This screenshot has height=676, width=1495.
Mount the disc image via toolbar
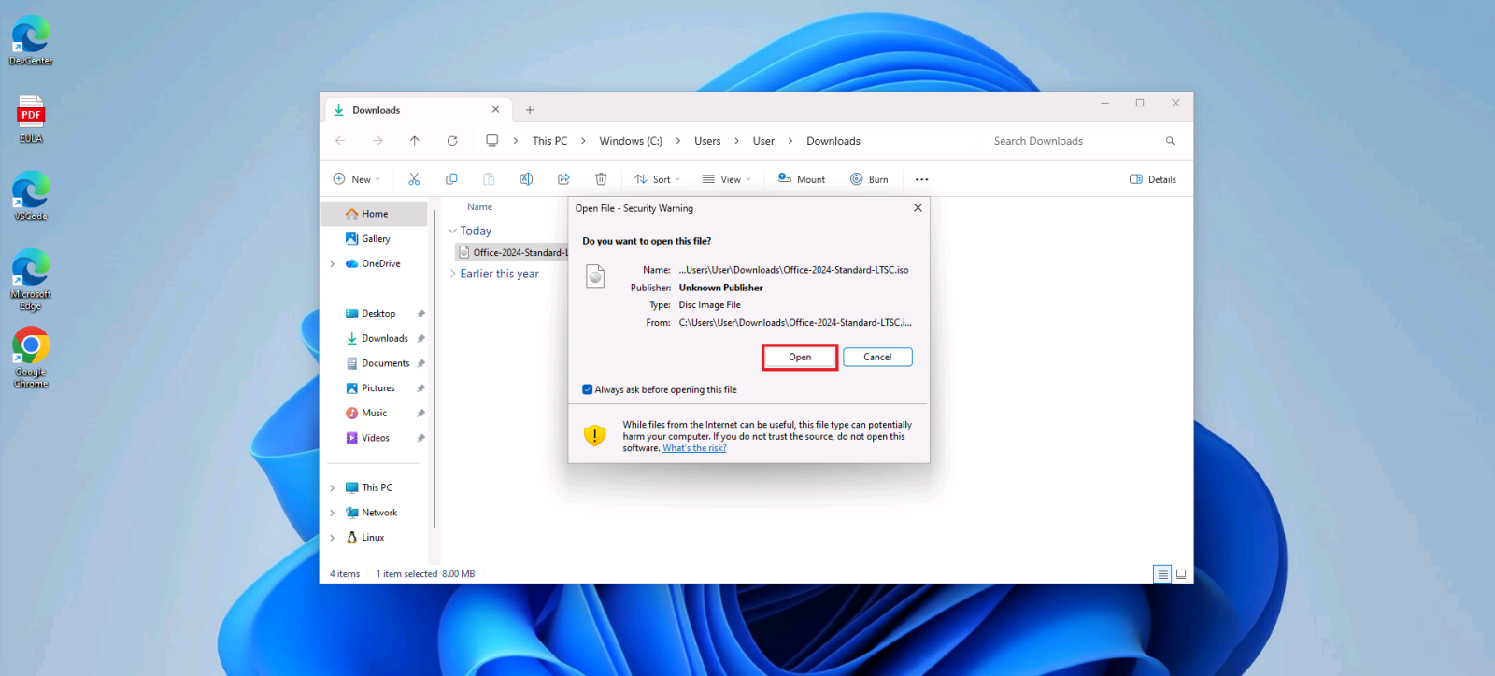[x=802, y=179]
